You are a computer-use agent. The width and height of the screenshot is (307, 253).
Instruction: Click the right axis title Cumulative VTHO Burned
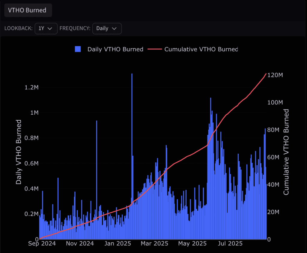click(x=286, y=152)
